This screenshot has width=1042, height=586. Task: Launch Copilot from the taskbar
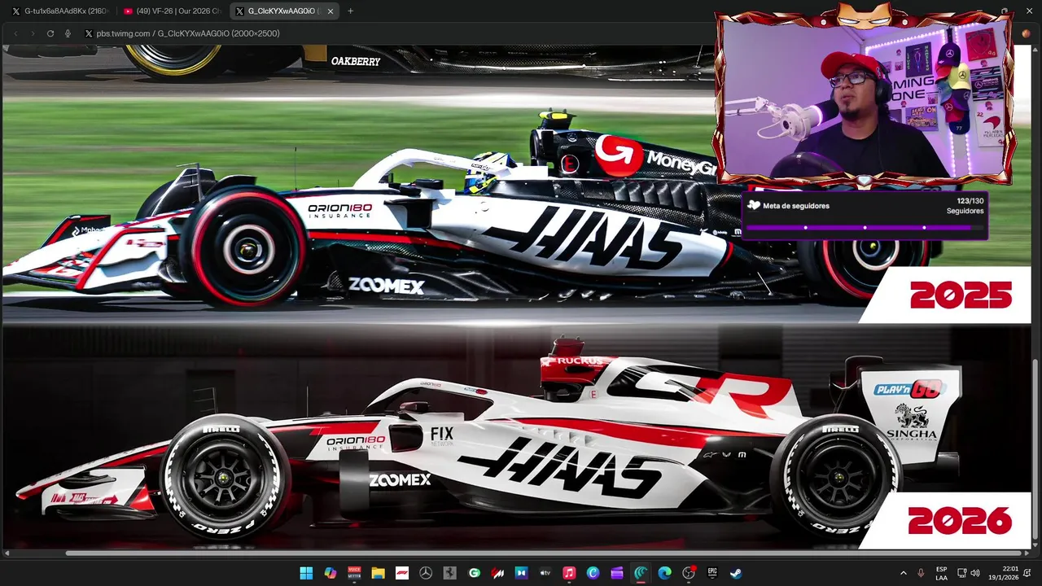[330, 573]
